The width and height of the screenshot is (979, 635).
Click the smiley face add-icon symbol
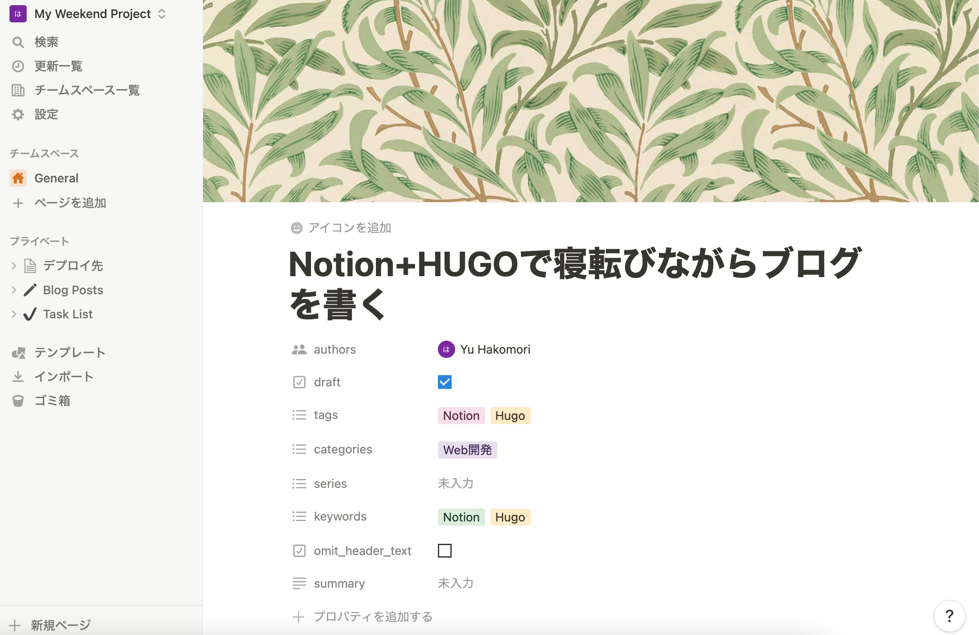point(297,228)
